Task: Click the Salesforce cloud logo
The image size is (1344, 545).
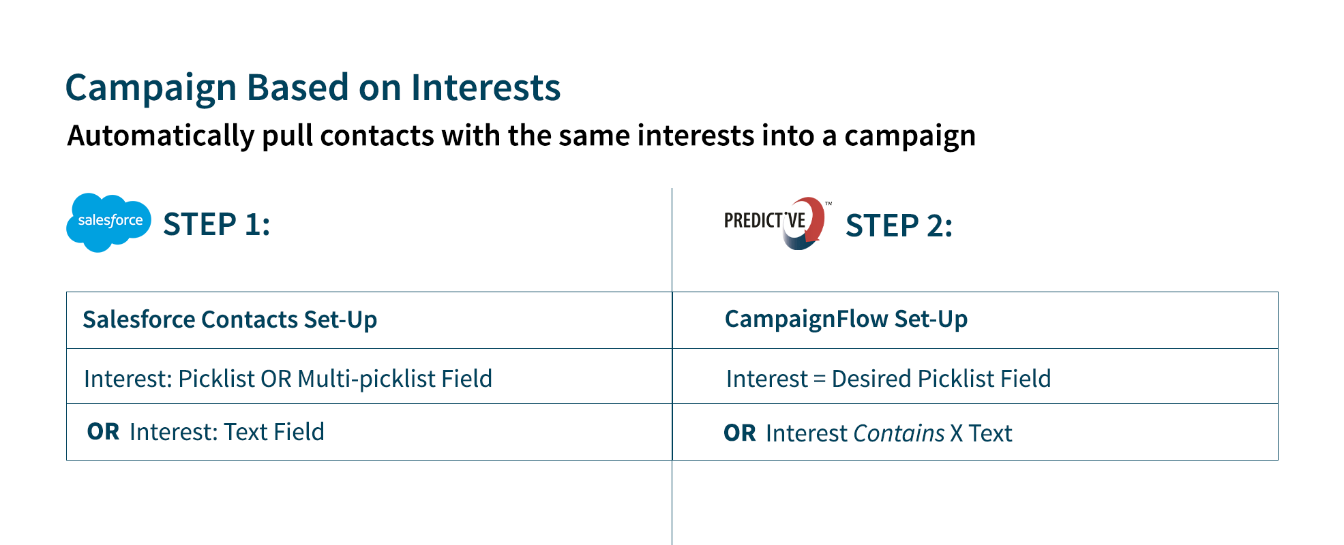Action: (108, 223)
